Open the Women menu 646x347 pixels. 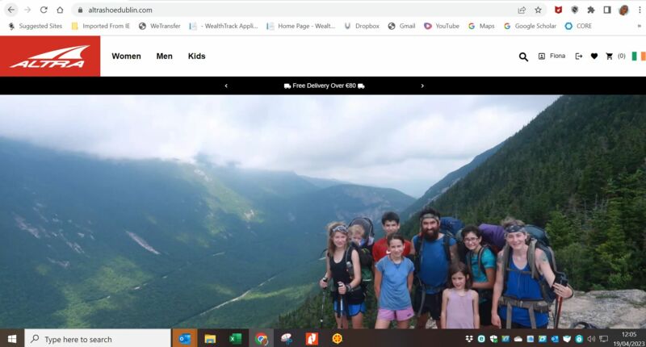pyautogui.click(x=126, y=56)
